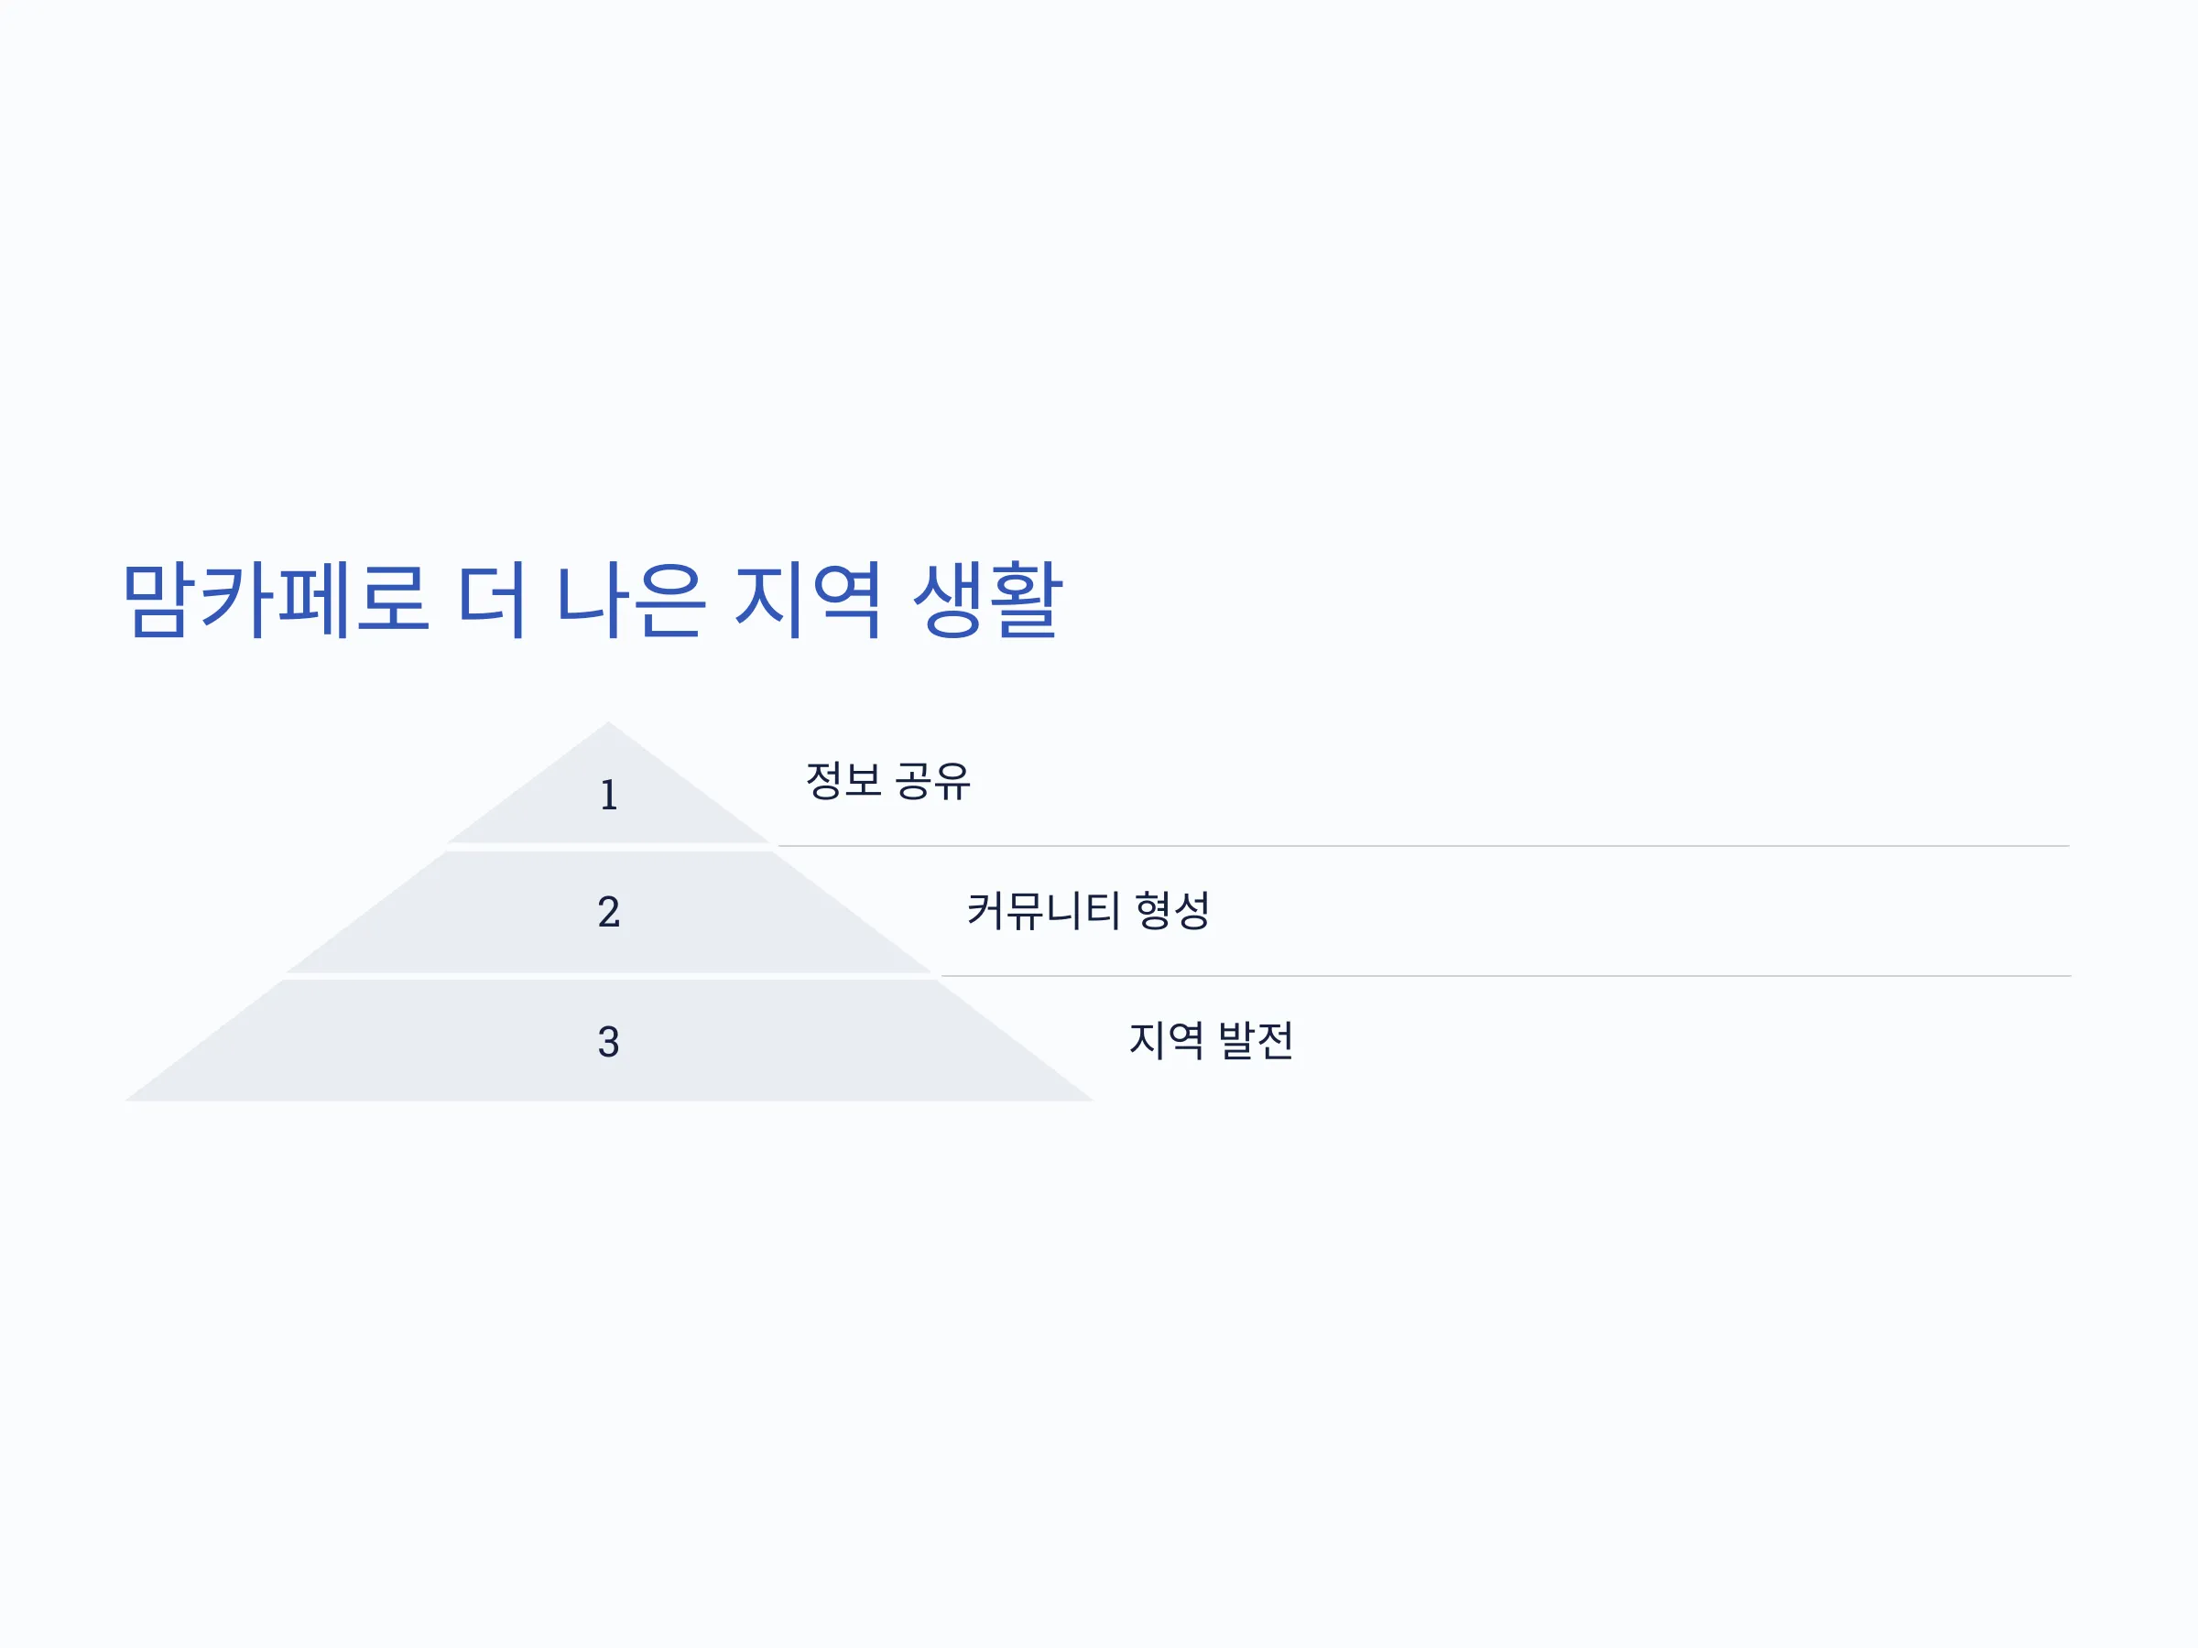Viewport: 2198px width, 1648px height.
Task: Click the word 공유 in the first label
Action: click(x=932, y=781)
